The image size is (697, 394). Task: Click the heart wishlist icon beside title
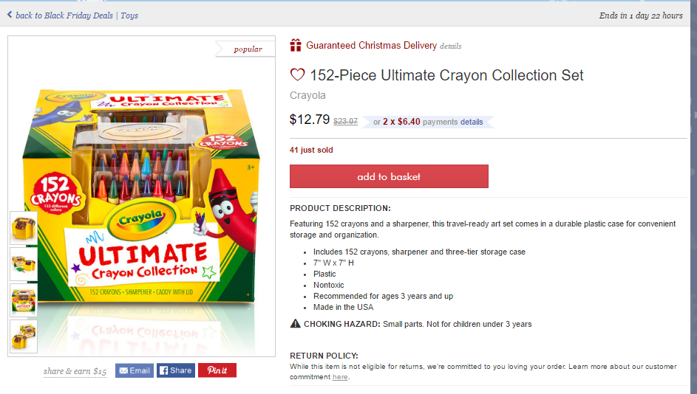297,75
